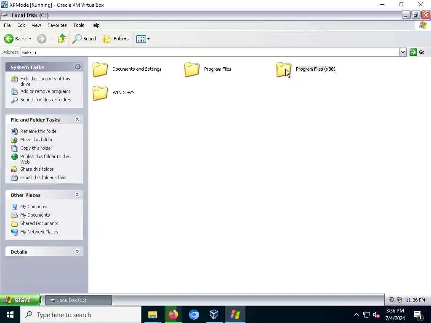431x323 pixels.
Task: Click Move this folder link
Action: click(37, 140)
